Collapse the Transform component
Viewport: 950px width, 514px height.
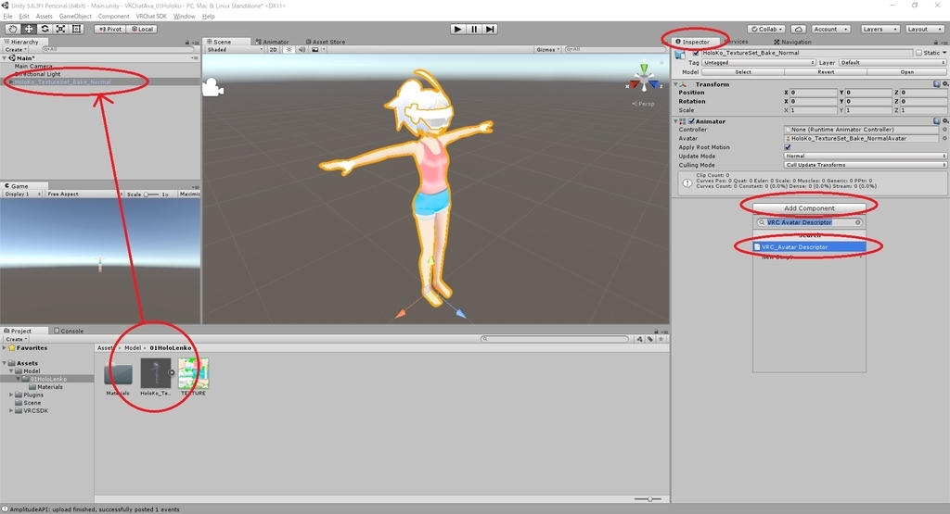tap(676, 84)
